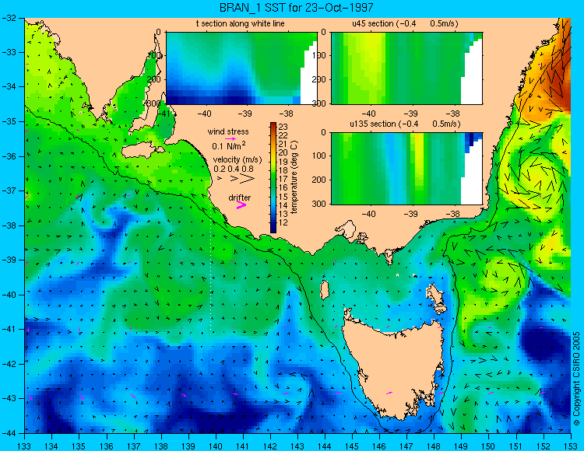Image resolution: width=584 pixels, height=451 pixels.
Task: Select the 'wind stress' legend label
Action: 228,131
